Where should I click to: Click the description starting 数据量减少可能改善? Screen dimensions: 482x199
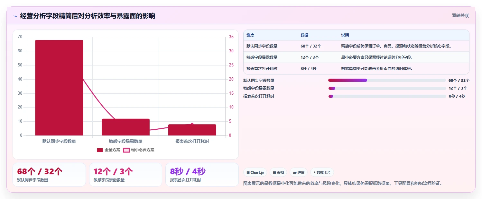(x=377, y=68)
